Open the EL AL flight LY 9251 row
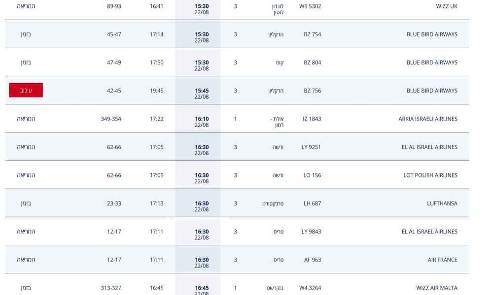 [x=237, y=147]
